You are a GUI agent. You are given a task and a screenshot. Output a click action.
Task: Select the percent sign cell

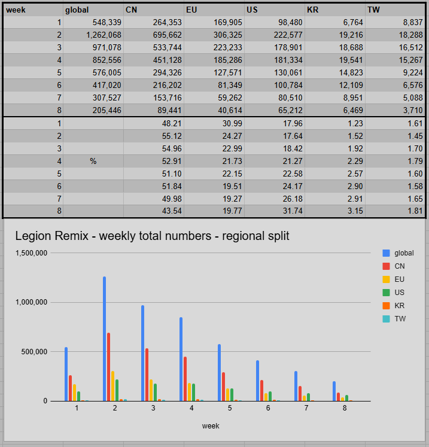(x=93, y=161)
